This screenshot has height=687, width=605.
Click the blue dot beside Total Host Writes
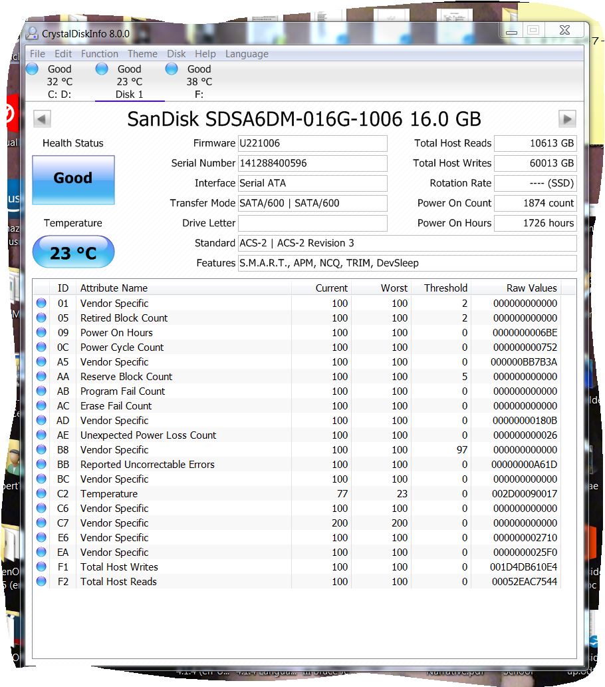click(x=41, y=567)
